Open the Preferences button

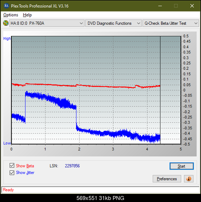[x=167, y=179]
